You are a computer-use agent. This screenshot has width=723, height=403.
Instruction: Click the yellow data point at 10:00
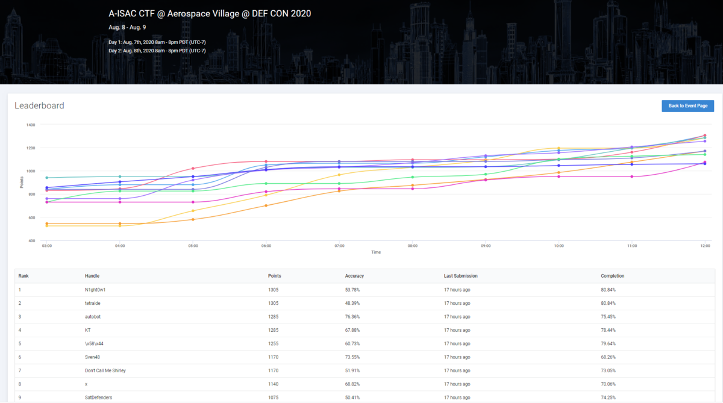pos(559,148)
